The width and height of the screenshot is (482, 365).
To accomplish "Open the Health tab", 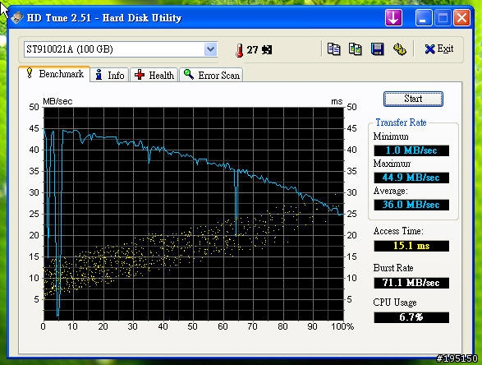I will pyautogui.click(x=154, y=75).
